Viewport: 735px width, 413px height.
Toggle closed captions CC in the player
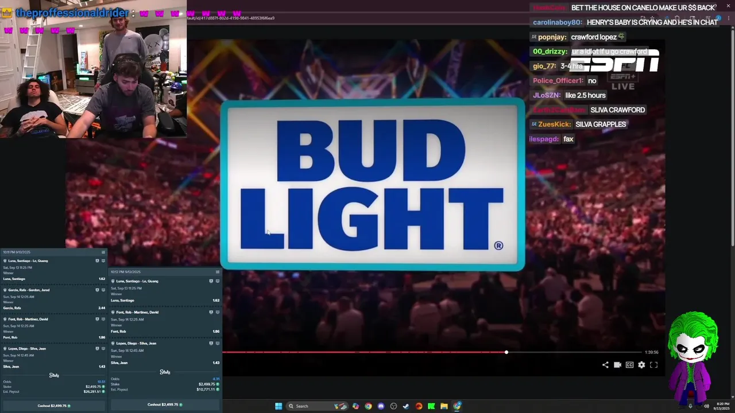click(x=629, y=365)
